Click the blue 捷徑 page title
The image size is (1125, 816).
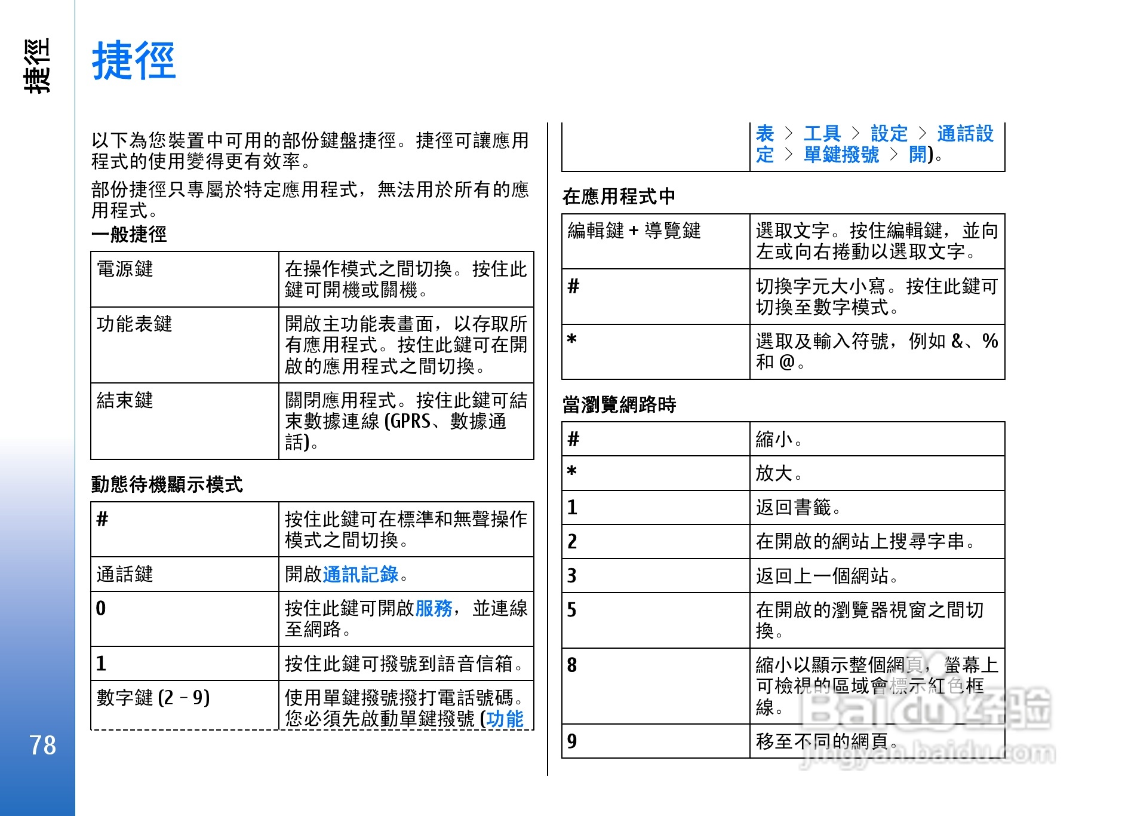point(134,60)
